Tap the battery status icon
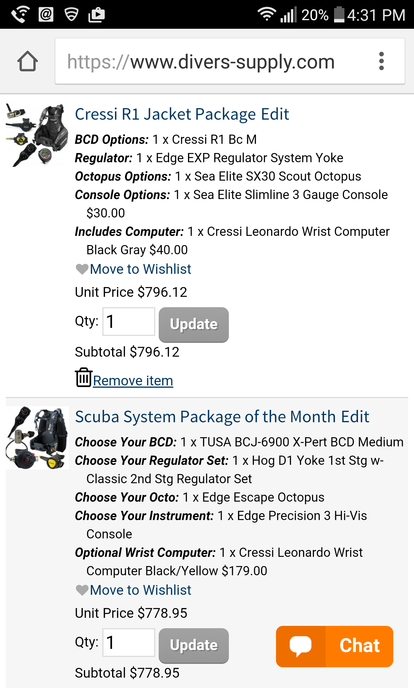414x688 pixels. coord(339,14)
